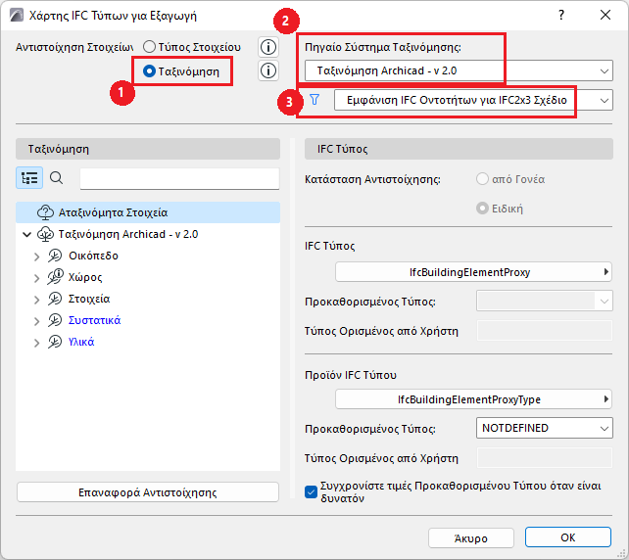Click the Ταξινόμηση panel header

pyautogui.click(x=148, y=149)
